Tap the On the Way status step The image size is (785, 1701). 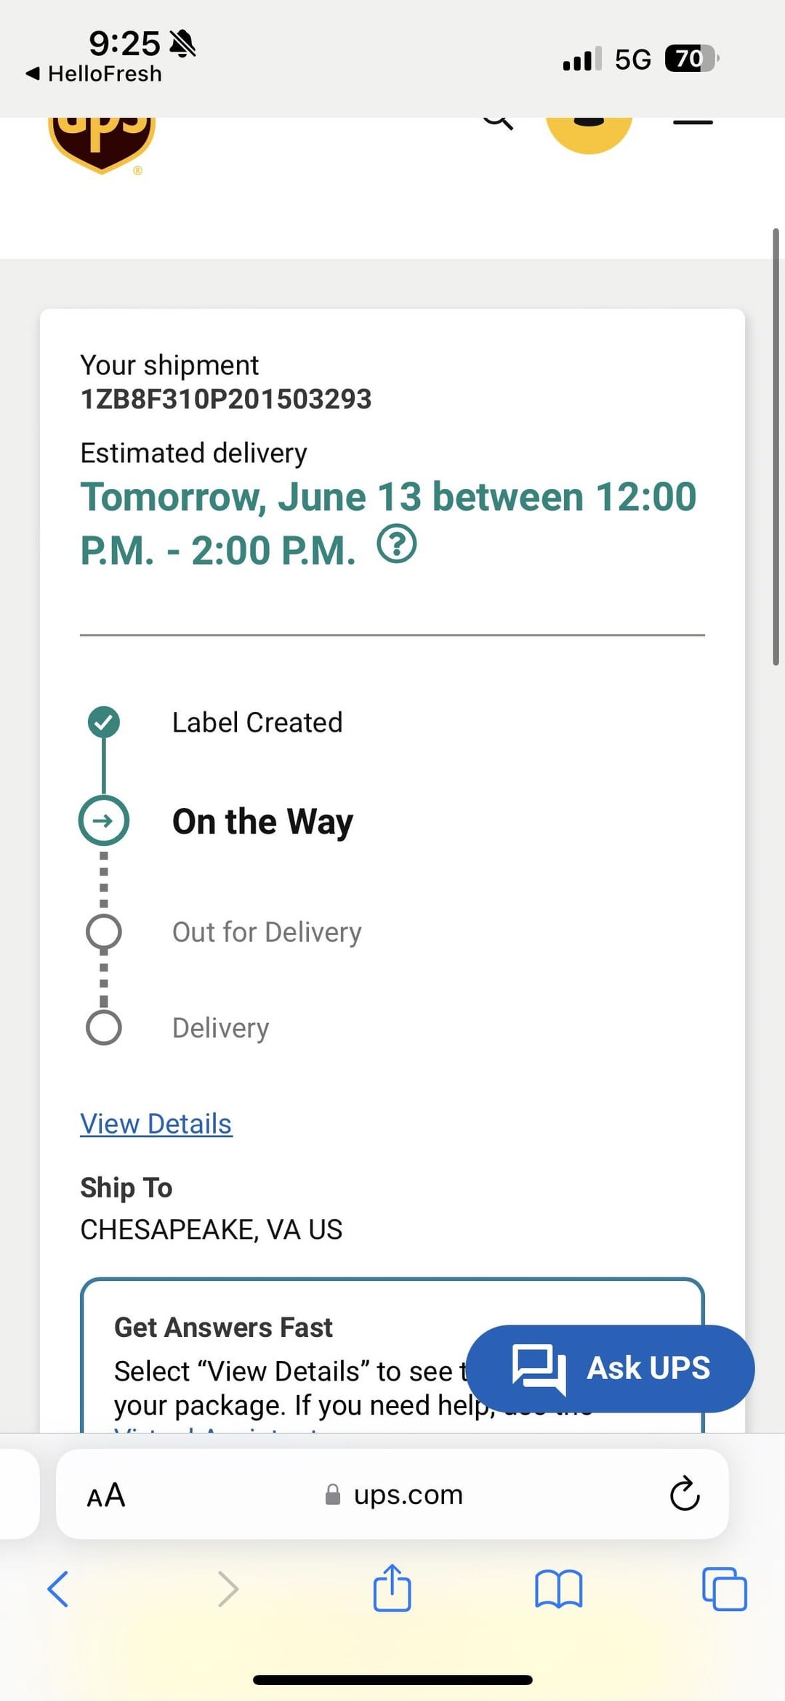pyautogui.click(x=262, y=822)
